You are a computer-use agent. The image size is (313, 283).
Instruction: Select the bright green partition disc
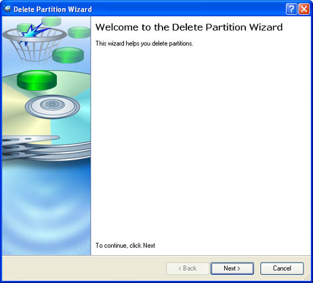tap(37, 80)
